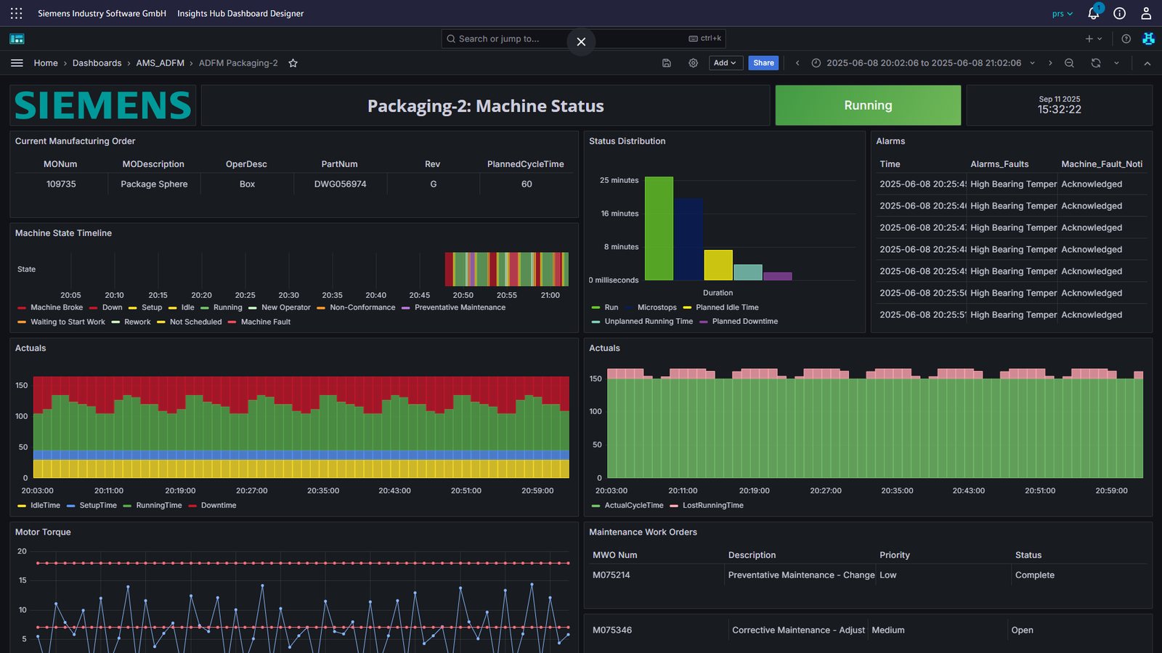
Task: Shift time range backward with left arrow
Action: pyautogui.click(x=797, y=63)
